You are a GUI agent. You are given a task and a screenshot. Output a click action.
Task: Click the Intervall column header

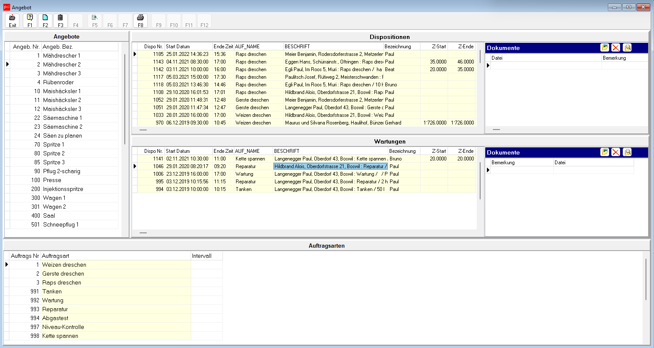point(207,256)
